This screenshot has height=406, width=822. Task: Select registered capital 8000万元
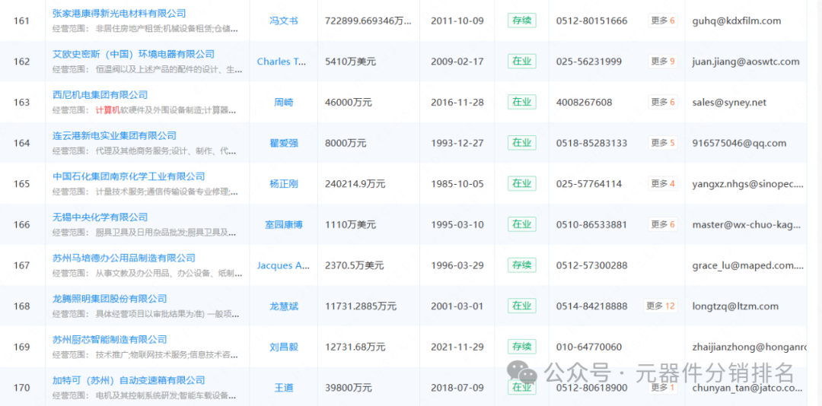(346, 143)
